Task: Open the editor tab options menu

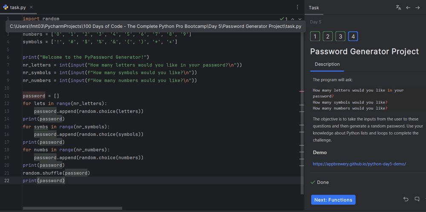Action: point(297,7)
